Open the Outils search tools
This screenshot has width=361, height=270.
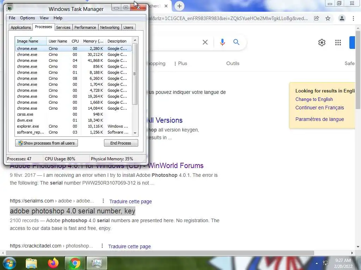tap(233, 63)
